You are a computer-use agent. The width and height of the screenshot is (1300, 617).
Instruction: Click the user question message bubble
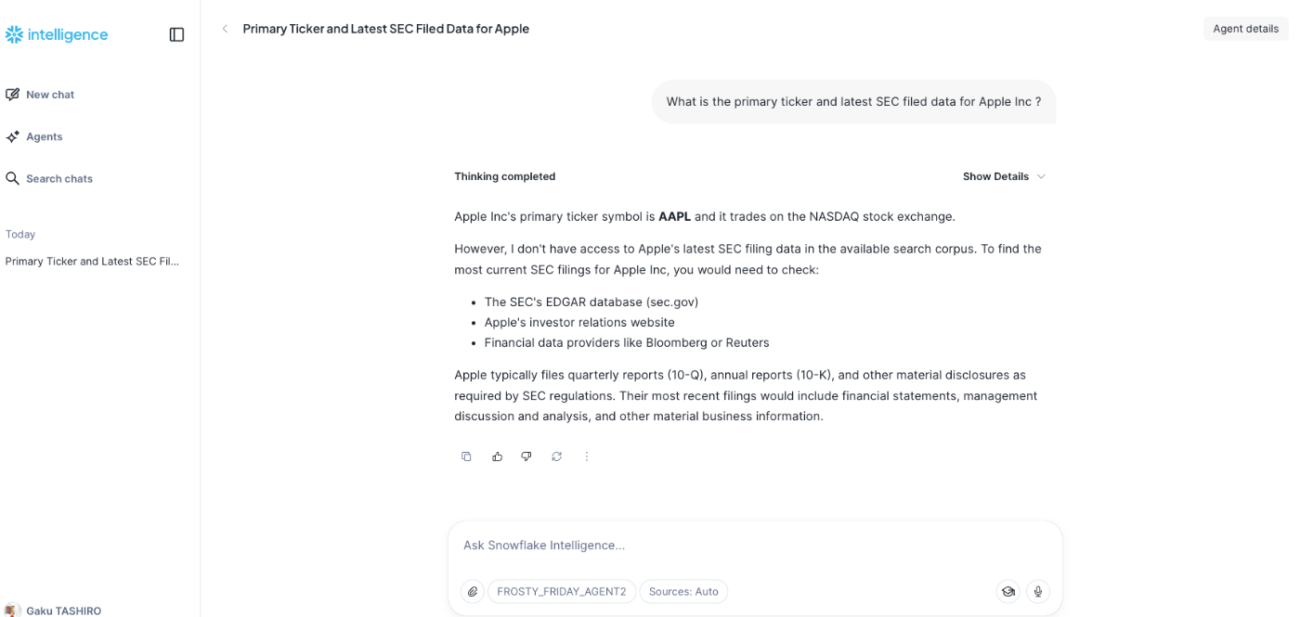click(x=853, y=101)
